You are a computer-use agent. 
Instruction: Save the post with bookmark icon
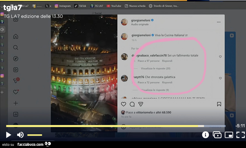[219, 104]
